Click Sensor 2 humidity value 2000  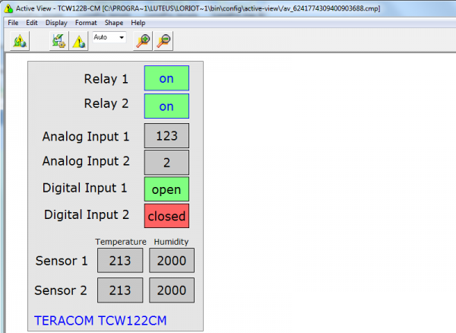172,290
